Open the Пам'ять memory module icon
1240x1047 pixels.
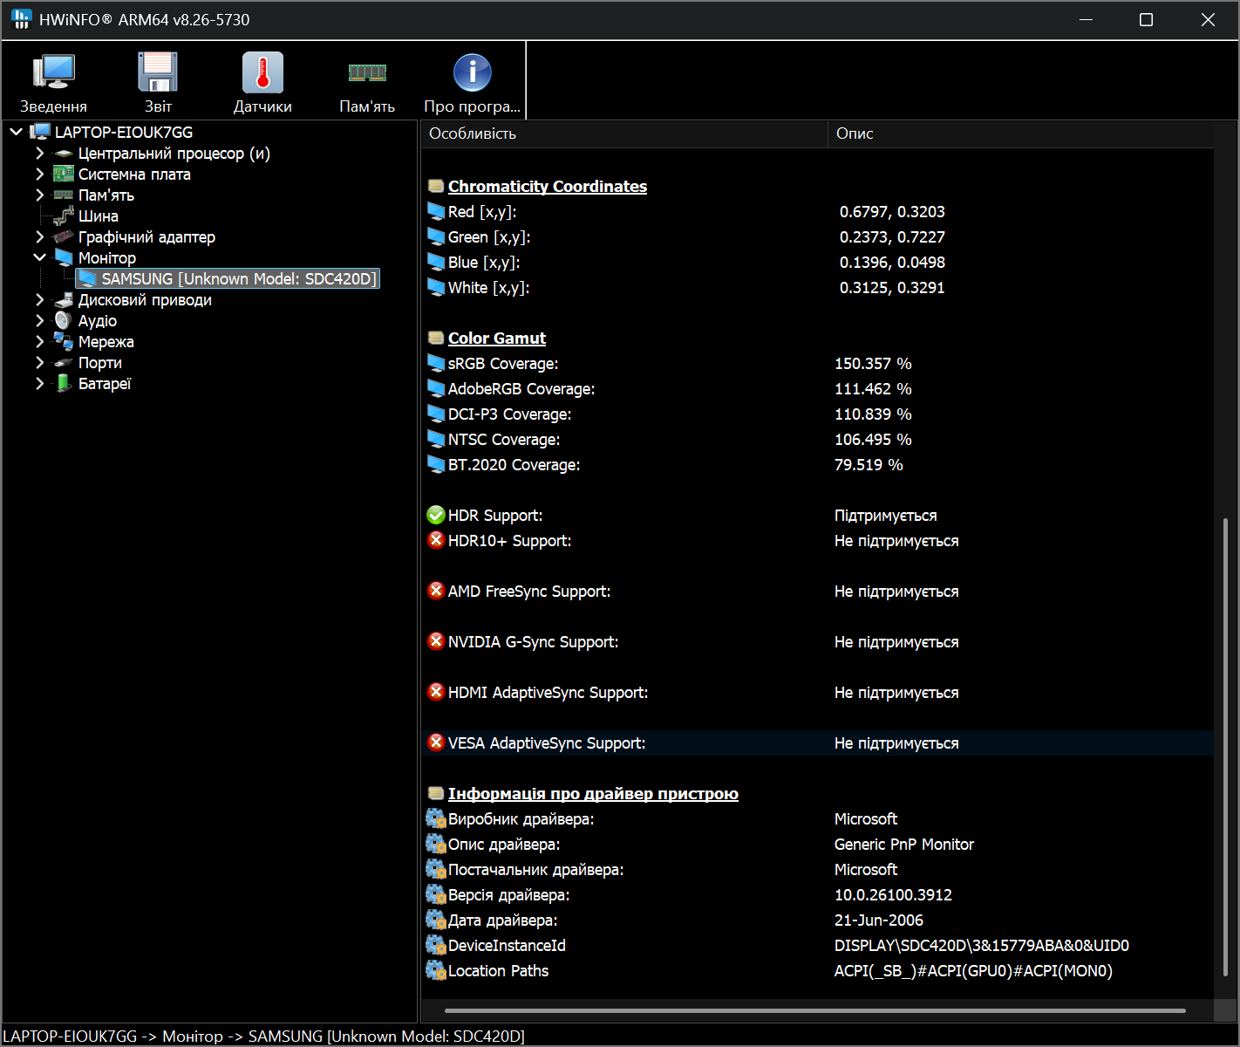pos(367,72)
